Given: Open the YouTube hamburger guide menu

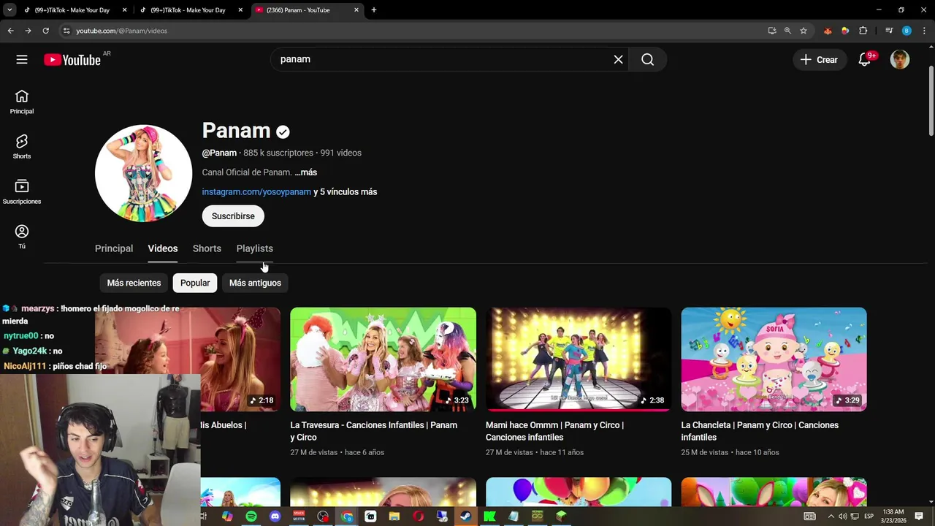Looking at the screenshot, I should (x=22, y=60).
